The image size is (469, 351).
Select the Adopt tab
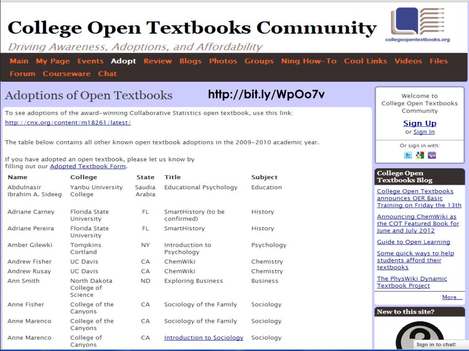coord(124,61)
